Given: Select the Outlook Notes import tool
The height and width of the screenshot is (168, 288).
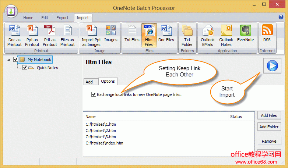Looking at the screenshot, I should click(226, 36).
